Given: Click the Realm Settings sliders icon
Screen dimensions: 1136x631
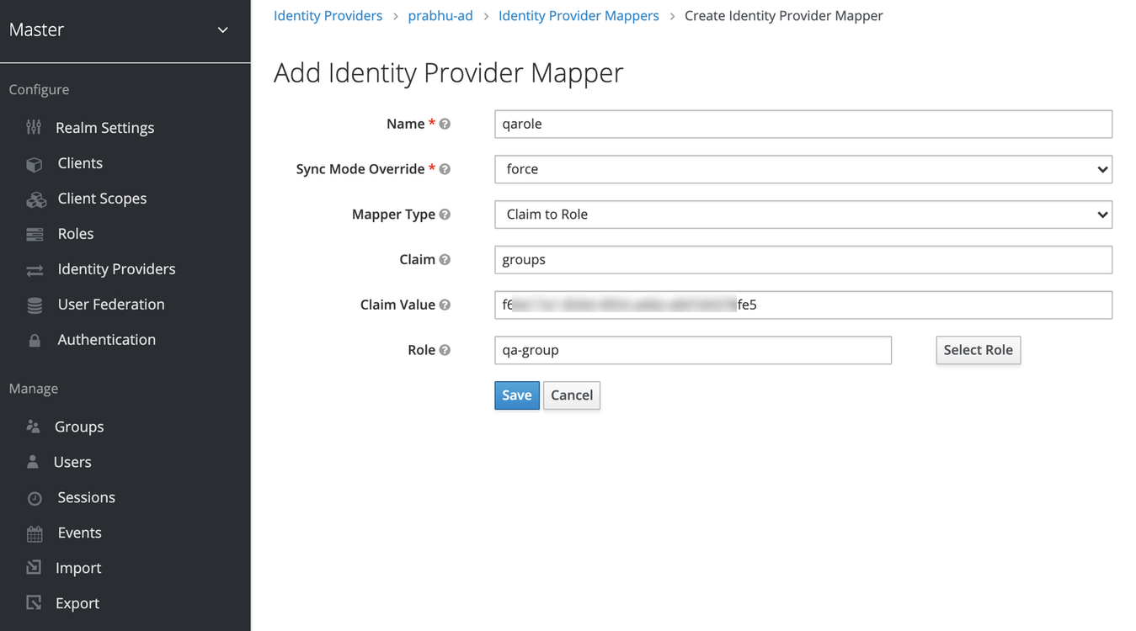Looking at the screenshot, I should coord(34,128).
